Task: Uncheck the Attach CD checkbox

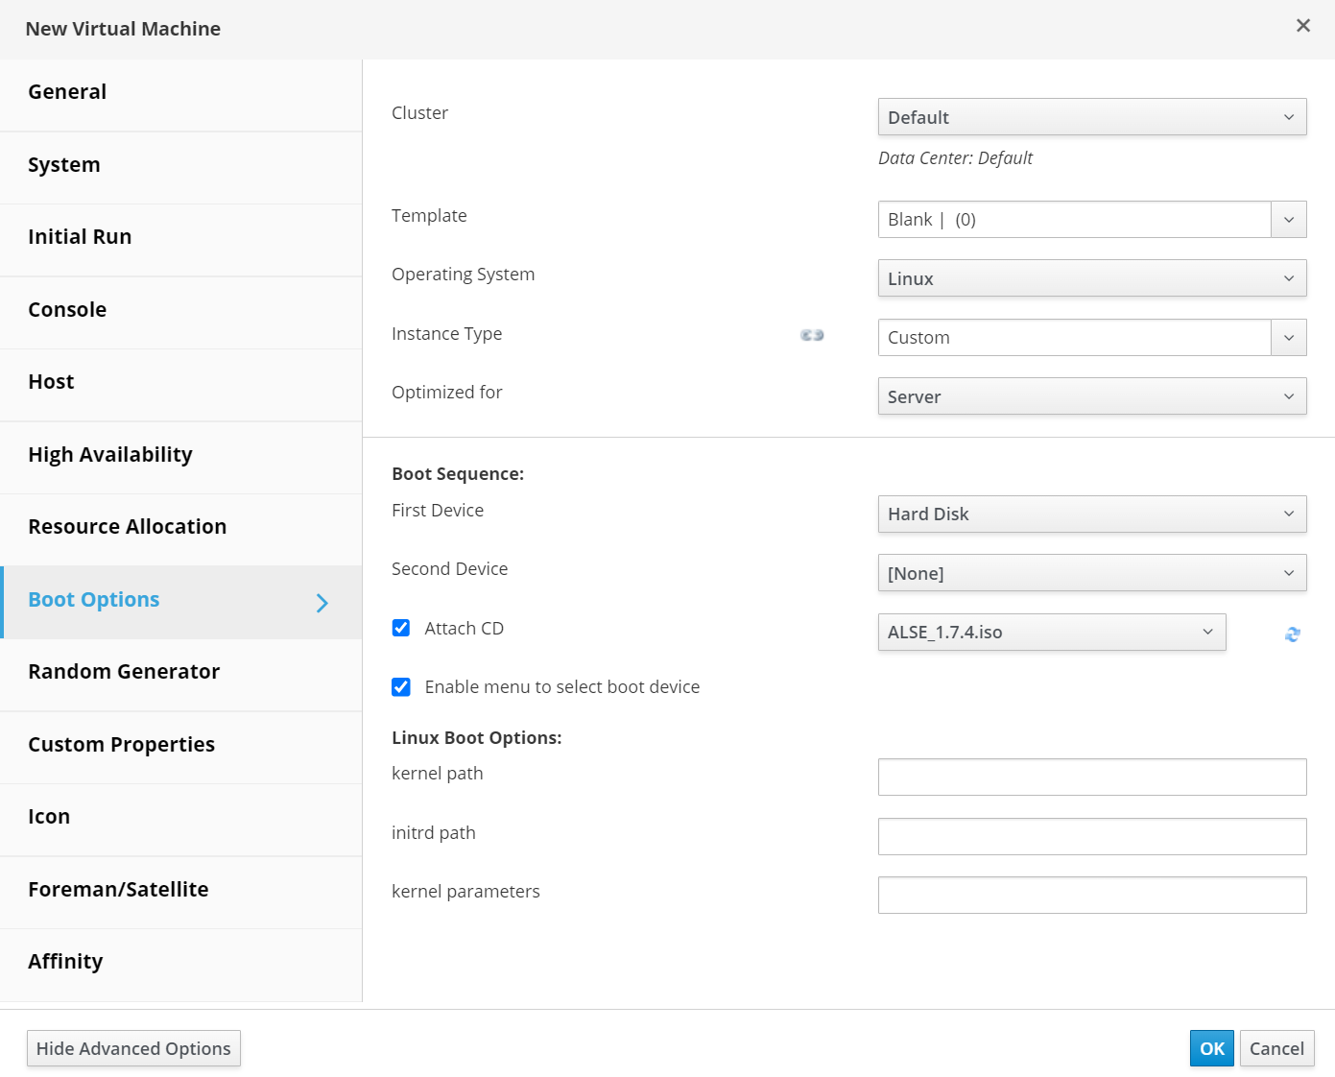Action: click(401, 628)
